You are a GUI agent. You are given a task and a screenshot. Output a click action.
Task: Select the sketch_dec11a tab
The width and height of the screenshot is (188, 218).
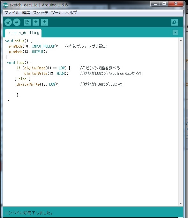coord(23,33)
